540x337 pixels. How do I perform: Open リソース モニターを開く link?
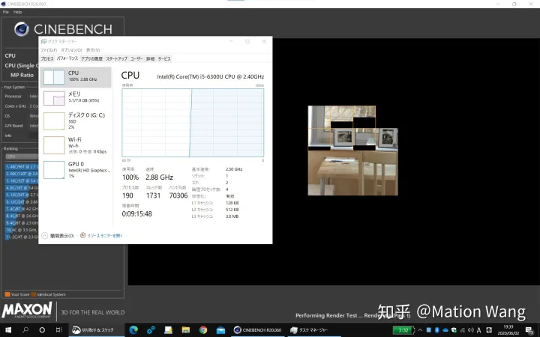pyautogui.click(x=105, y=236)
